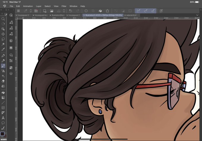Select the Balloon speech bubble tool
202x141 pixels.
pos(3,123)
